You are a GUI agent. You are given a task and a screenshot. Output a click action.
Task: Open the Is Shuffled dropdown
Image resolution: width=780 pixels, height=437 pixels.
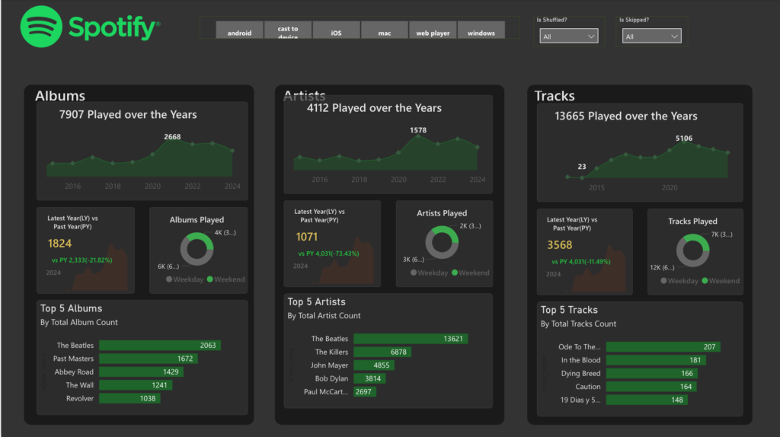(568, 37)
